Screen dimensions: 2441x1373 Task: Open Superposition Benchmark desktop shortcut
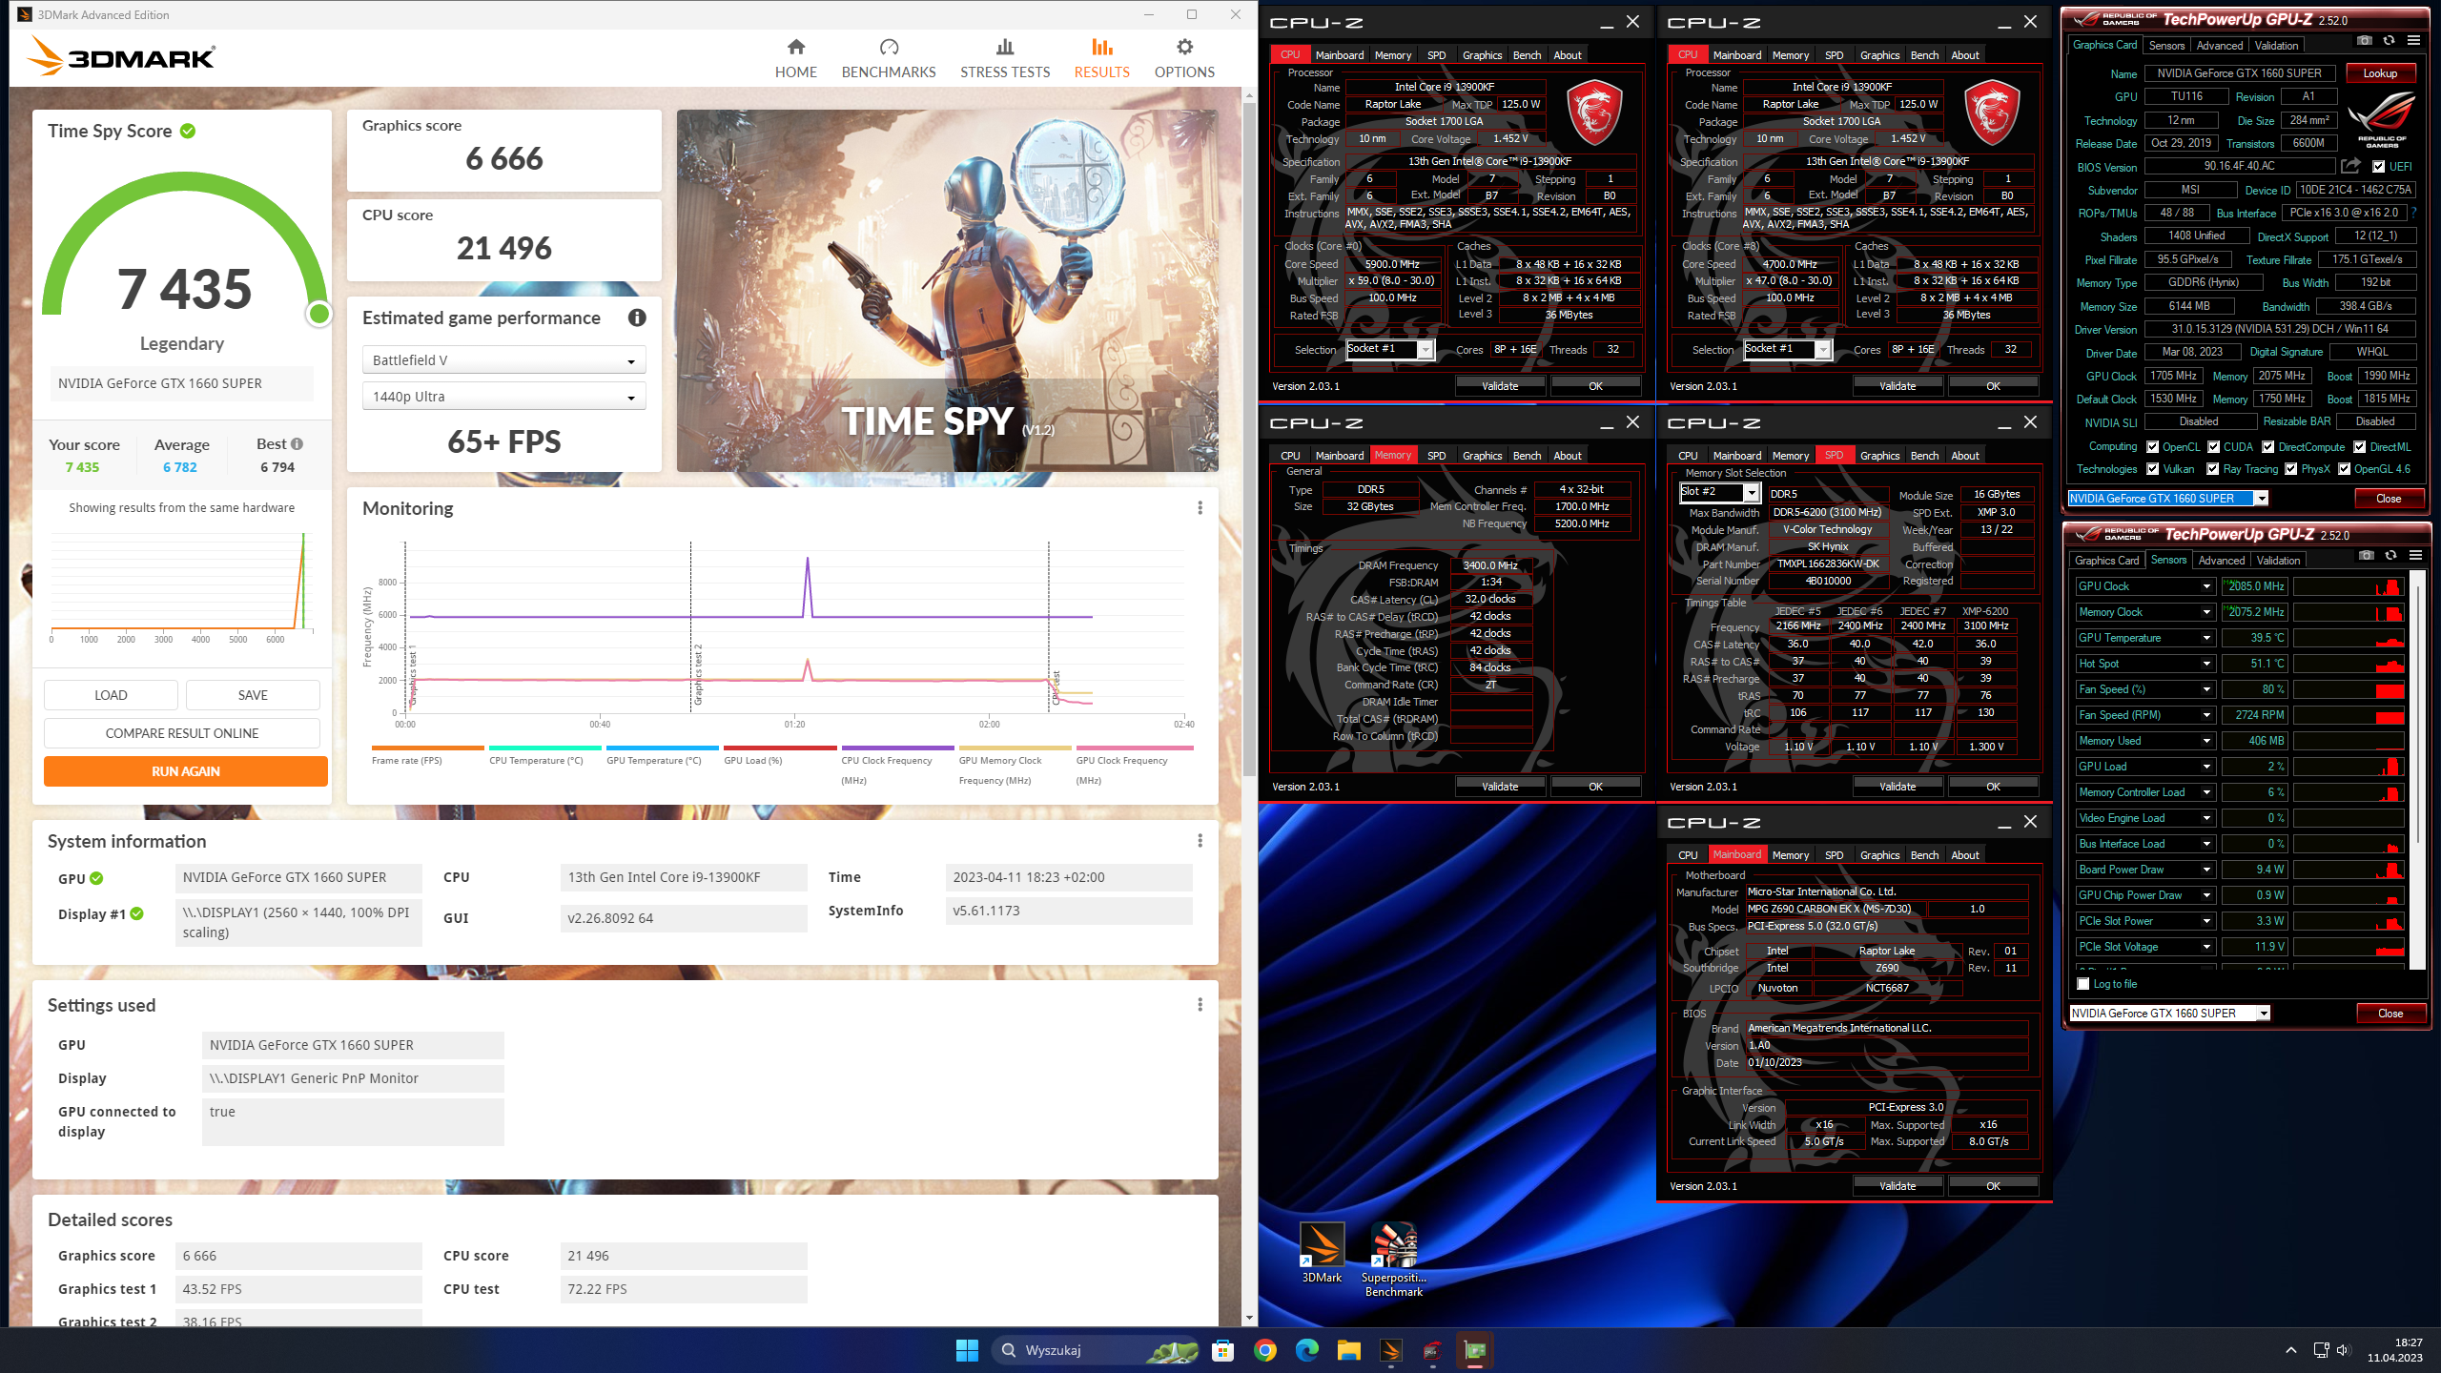click(x=1394, y=1260)
